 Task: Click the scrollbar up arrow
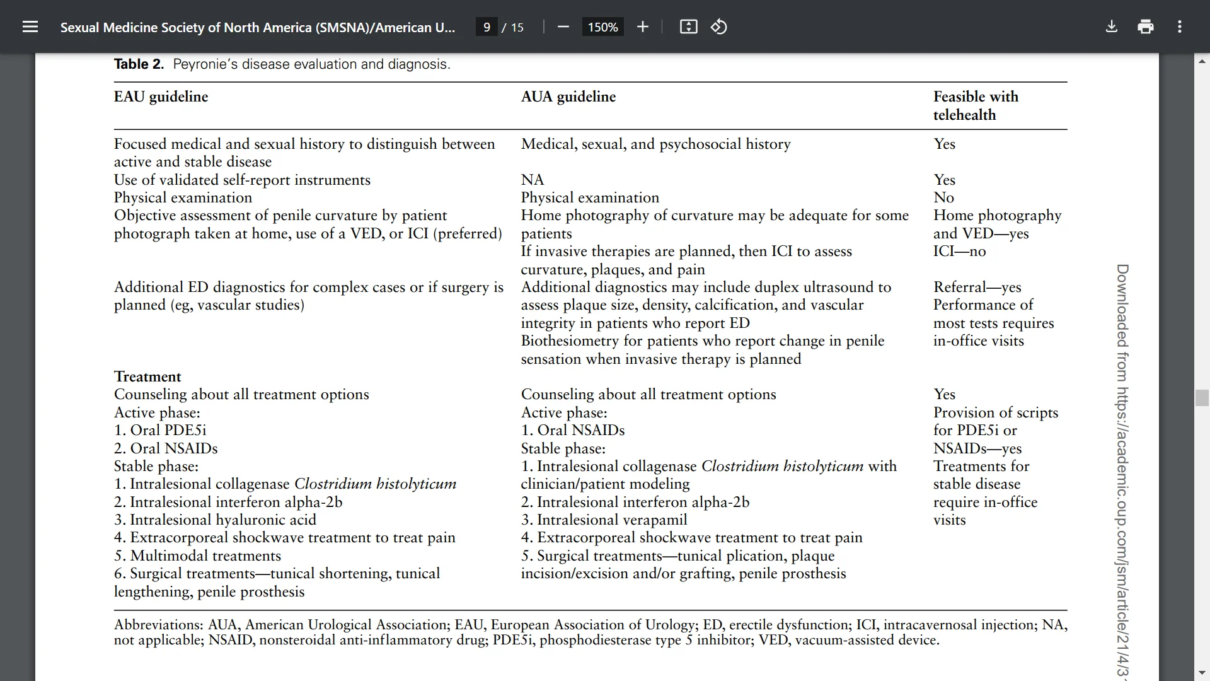pos(1202,62)
